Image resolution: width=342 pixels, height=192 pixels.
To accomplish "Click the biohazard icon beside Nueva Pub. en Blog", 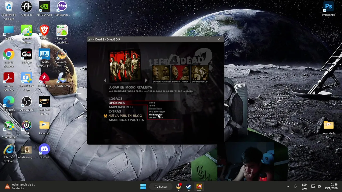I will tap(106, 116).
